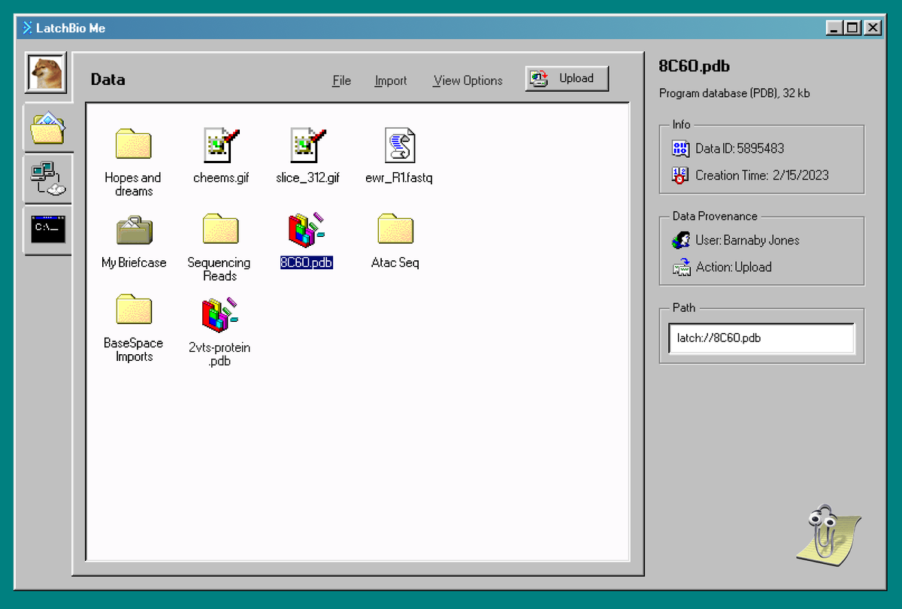This screenshot has width=902, height=609.
Task: Click the Clippy assistant paperclip
Action: [x=828, y=535]
